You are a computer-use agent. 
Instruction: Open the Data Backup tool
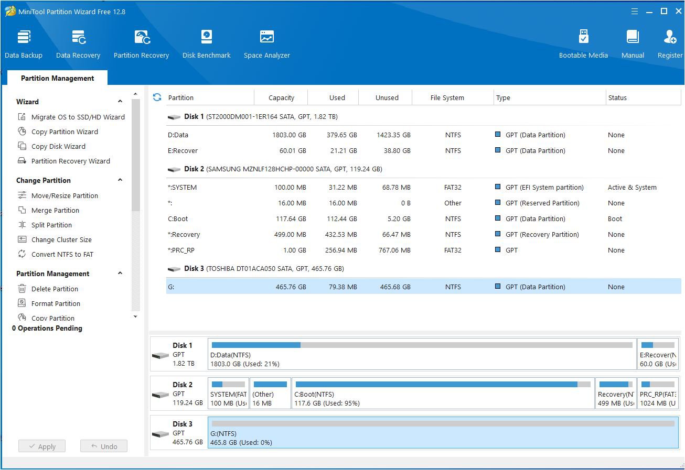pos(24,44)
